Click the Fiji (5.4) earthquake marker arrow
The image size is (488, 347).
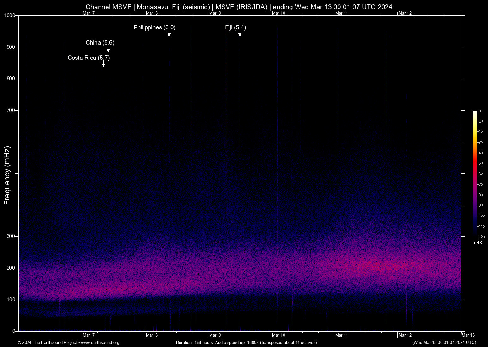tap(240, 34)
